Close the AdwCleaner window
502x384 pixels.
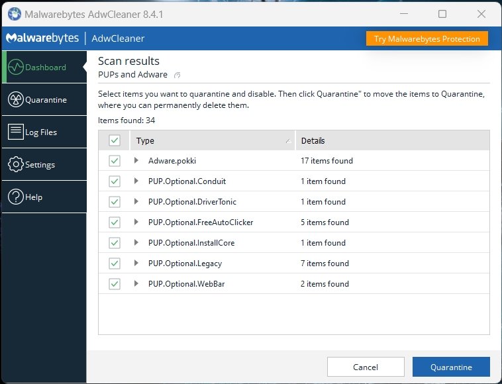click(x=481, y=14)
